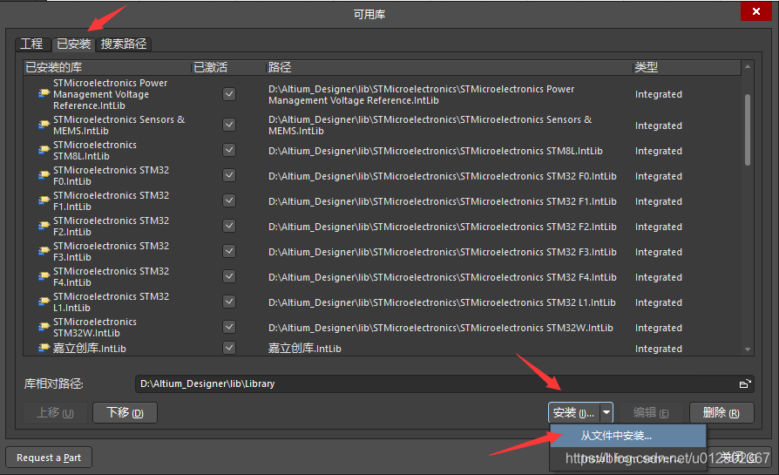Disable the 嘉立创库.IntLib activated checkbox
The width and height of the screenshot is (779, 475).
point(229,349)
